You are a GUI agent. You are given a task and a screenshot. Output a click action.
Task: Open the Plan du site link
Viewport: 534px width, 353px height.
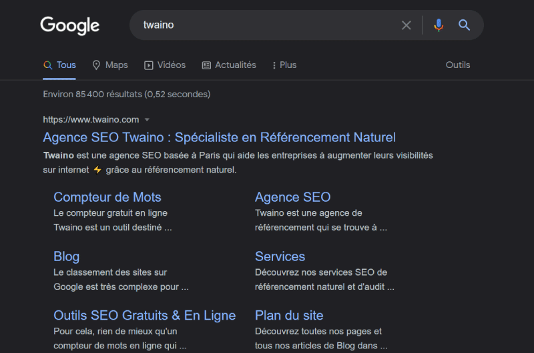click(x=289, y=315)
